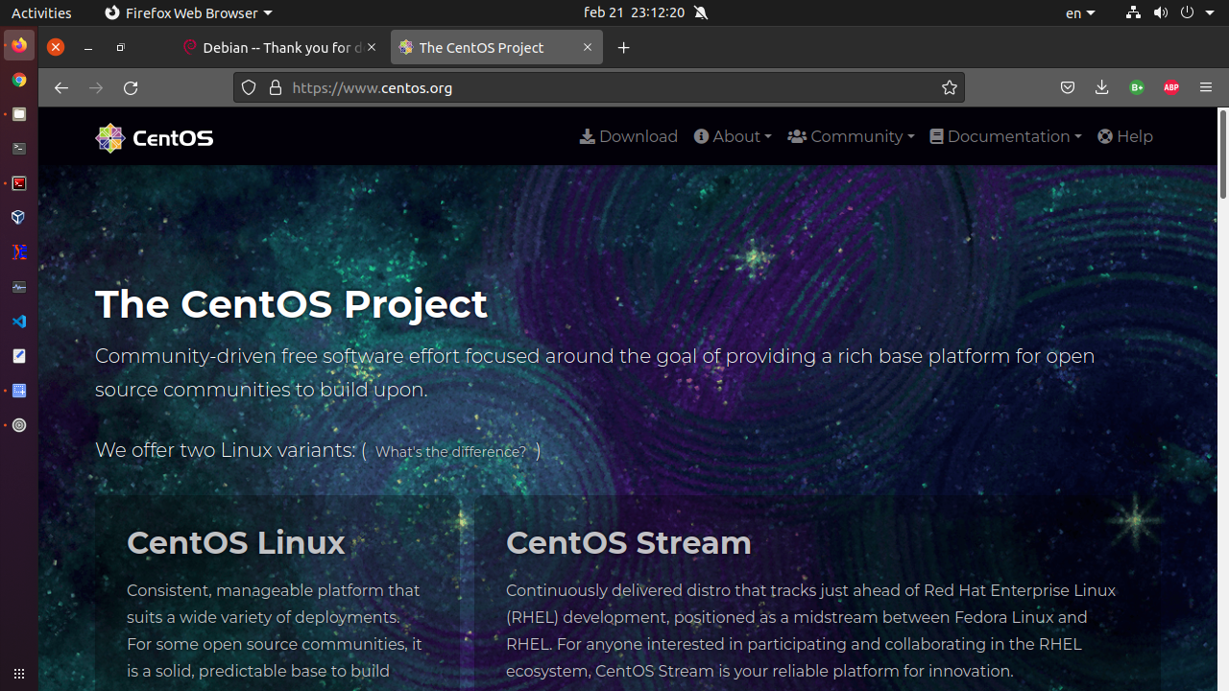Click the "What's the difference?" link
Viewport: 1229px width, 691px height.
point(450,452)
